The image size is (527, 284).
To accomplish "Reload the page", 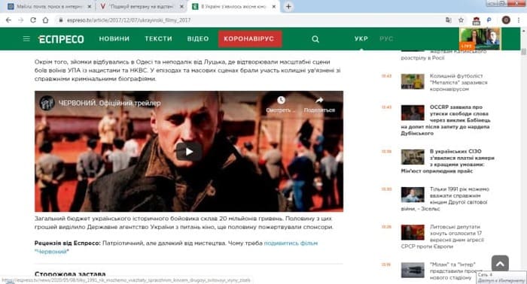I will tap(33, 20).
